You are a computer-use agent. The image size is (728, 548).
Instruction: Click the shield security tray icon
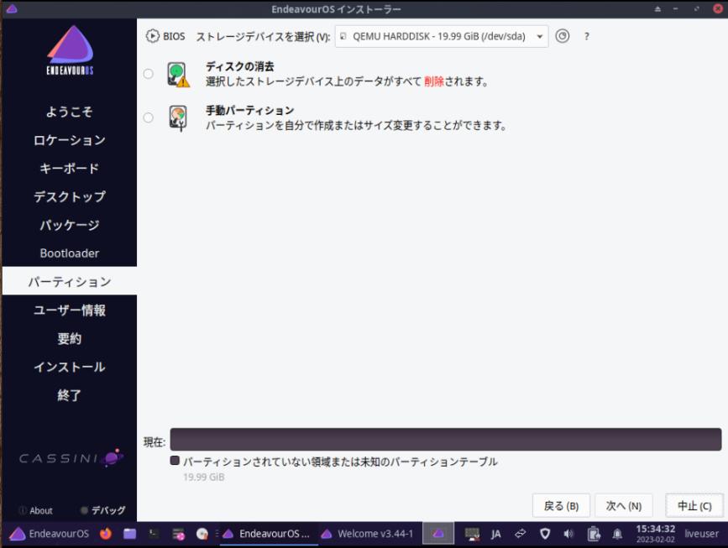coord(545,534)
